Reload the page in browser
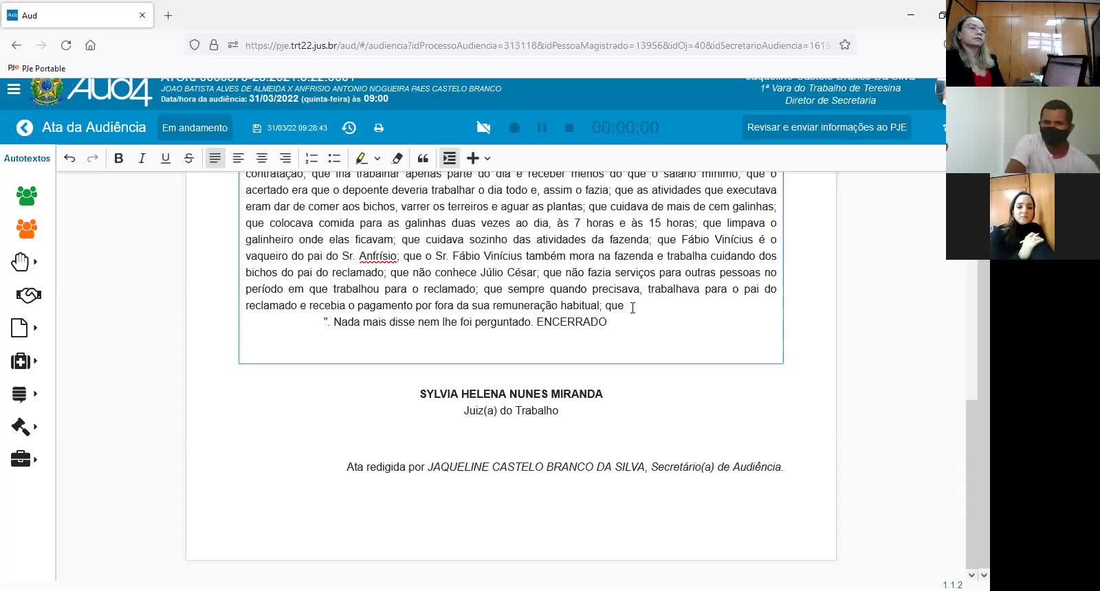The image size is (1100, 591). (66, 45)
